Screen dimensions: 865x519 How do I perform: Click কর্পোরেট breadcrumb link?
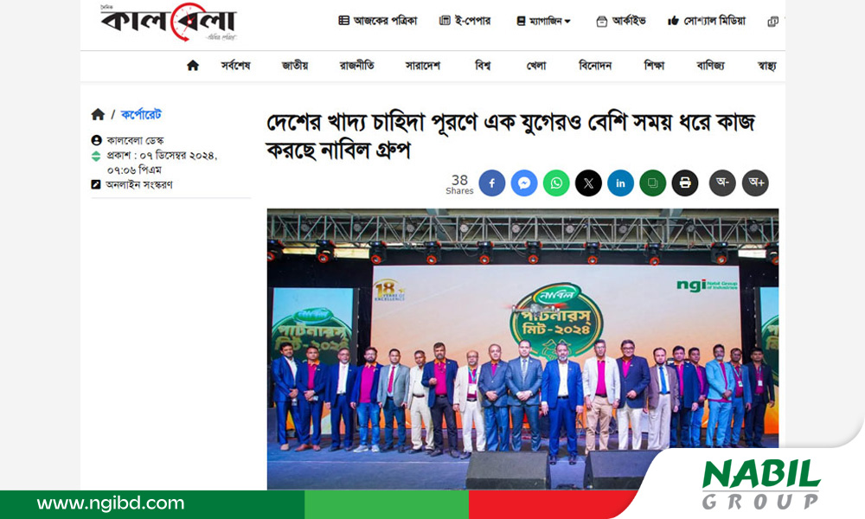(141, 115)
